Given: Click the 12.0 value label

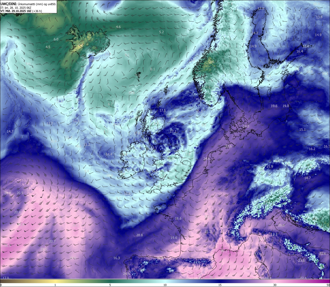Looking at the screenshot, I should coord(306,46).
